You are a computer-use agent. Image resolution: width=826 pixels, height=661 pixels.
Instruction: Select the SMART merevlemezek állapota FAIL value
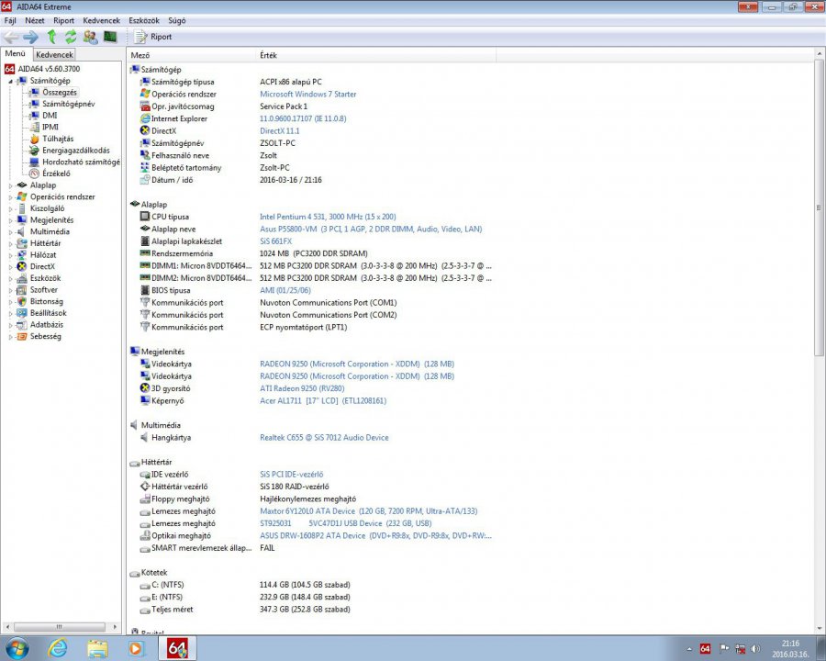267,548
